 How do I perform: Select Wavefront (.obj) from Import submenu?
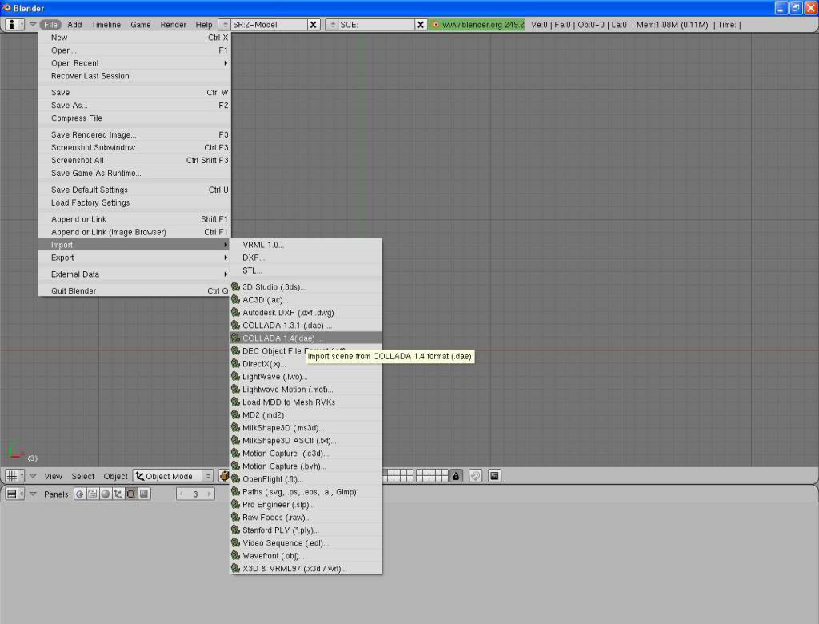(x=273, y=556)
